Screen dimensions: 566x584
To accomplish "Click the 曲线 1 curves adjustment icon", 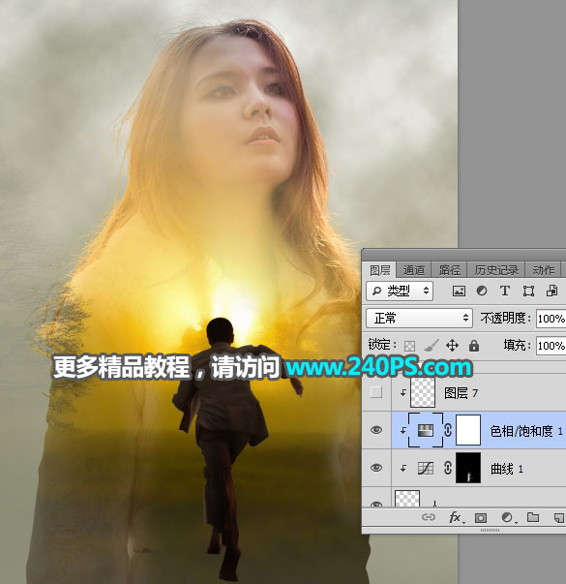I will pos(426,468).
